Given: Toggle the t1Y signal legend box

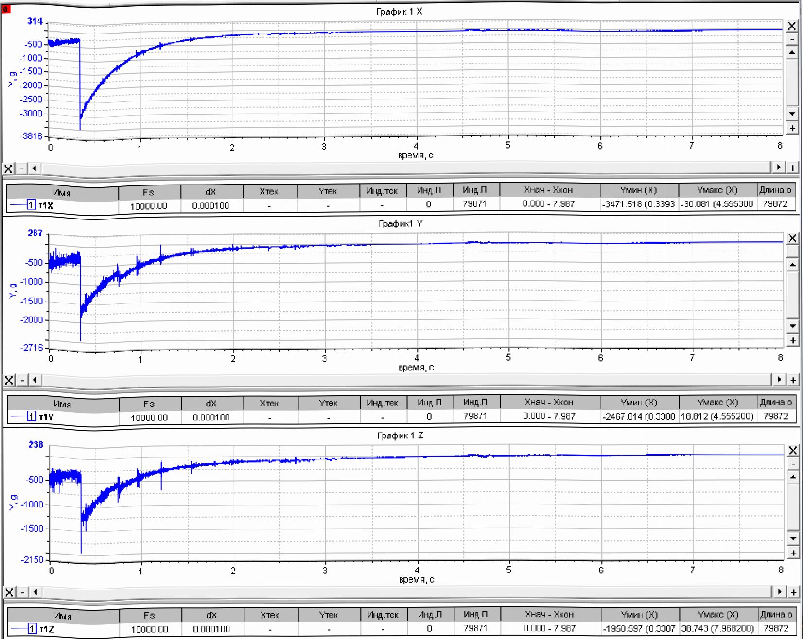Looking at the screenshot, I should pyautogui.click(x=32, y=417).
